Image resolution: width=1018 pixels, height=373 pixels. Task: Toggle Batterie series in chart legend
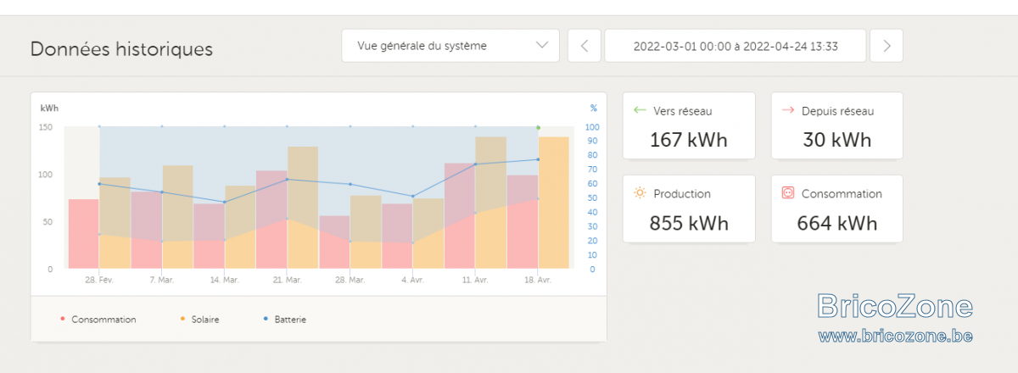tap(285, 320)
